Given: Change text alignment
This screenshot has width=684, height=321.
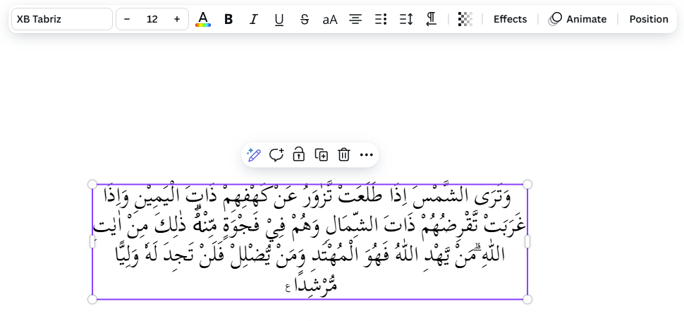Looking at the screenshot, I should (355, 19).
